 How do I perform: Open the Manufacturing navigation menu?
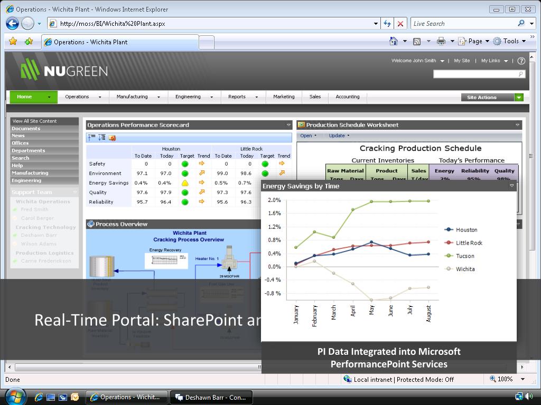tap(138, 97)
